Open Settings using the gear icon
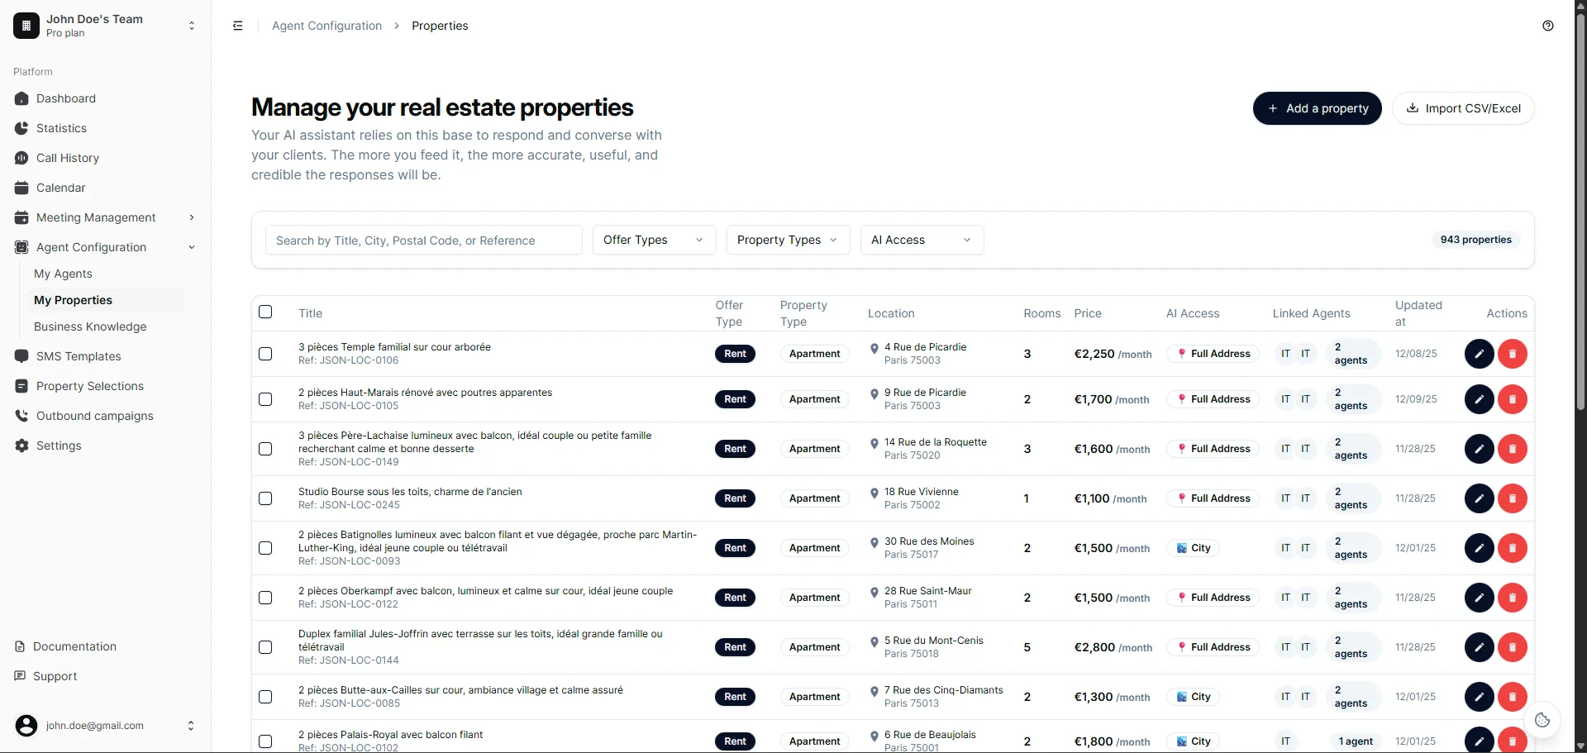Viewport: 1587px width, 753px height. (22, 446)
